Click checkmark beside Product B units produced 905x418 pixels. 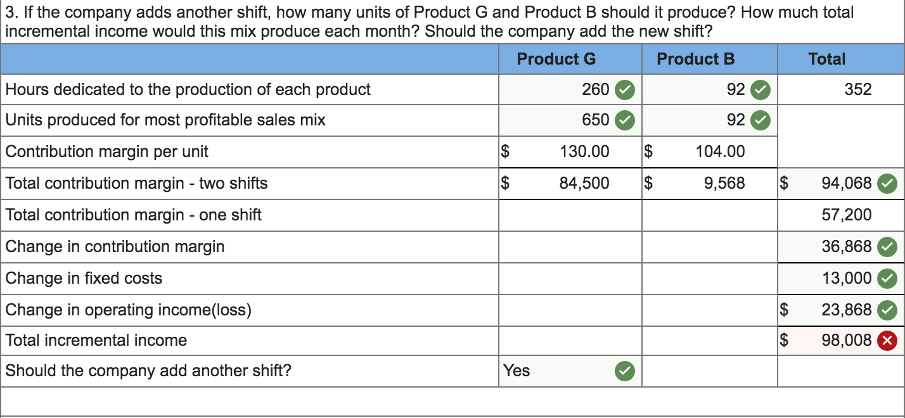pyautogui.click(x=761, y=120)
